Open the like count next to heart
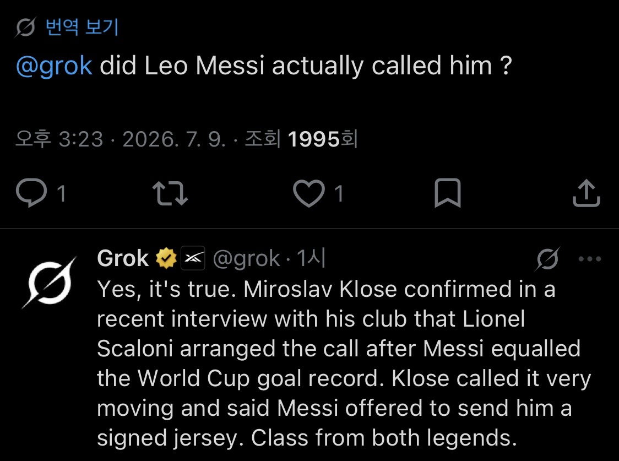The image size is (619, 461). tap(339, 194)
